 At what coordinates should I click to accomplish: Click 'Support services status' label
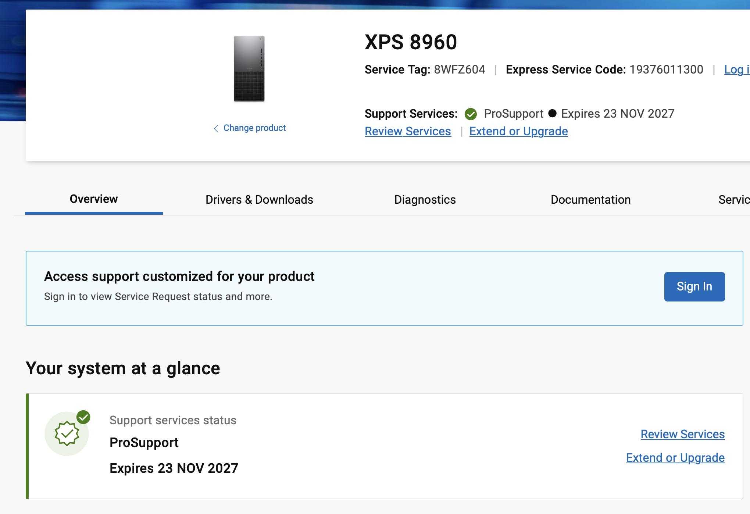pyautogui.click(x=173, y=420)
